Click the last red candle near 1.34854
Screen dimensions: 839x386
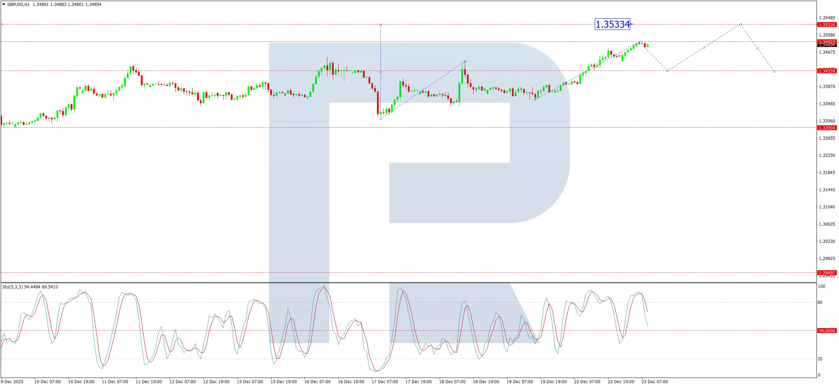tap(645, 45)
